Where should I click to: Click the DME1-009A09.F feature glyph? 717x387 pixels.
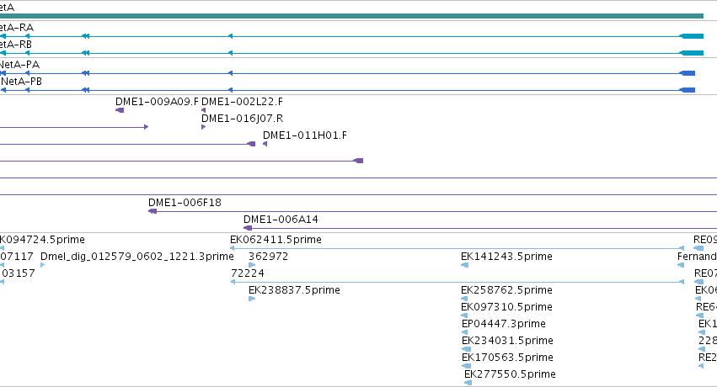(x=120, y=110)
